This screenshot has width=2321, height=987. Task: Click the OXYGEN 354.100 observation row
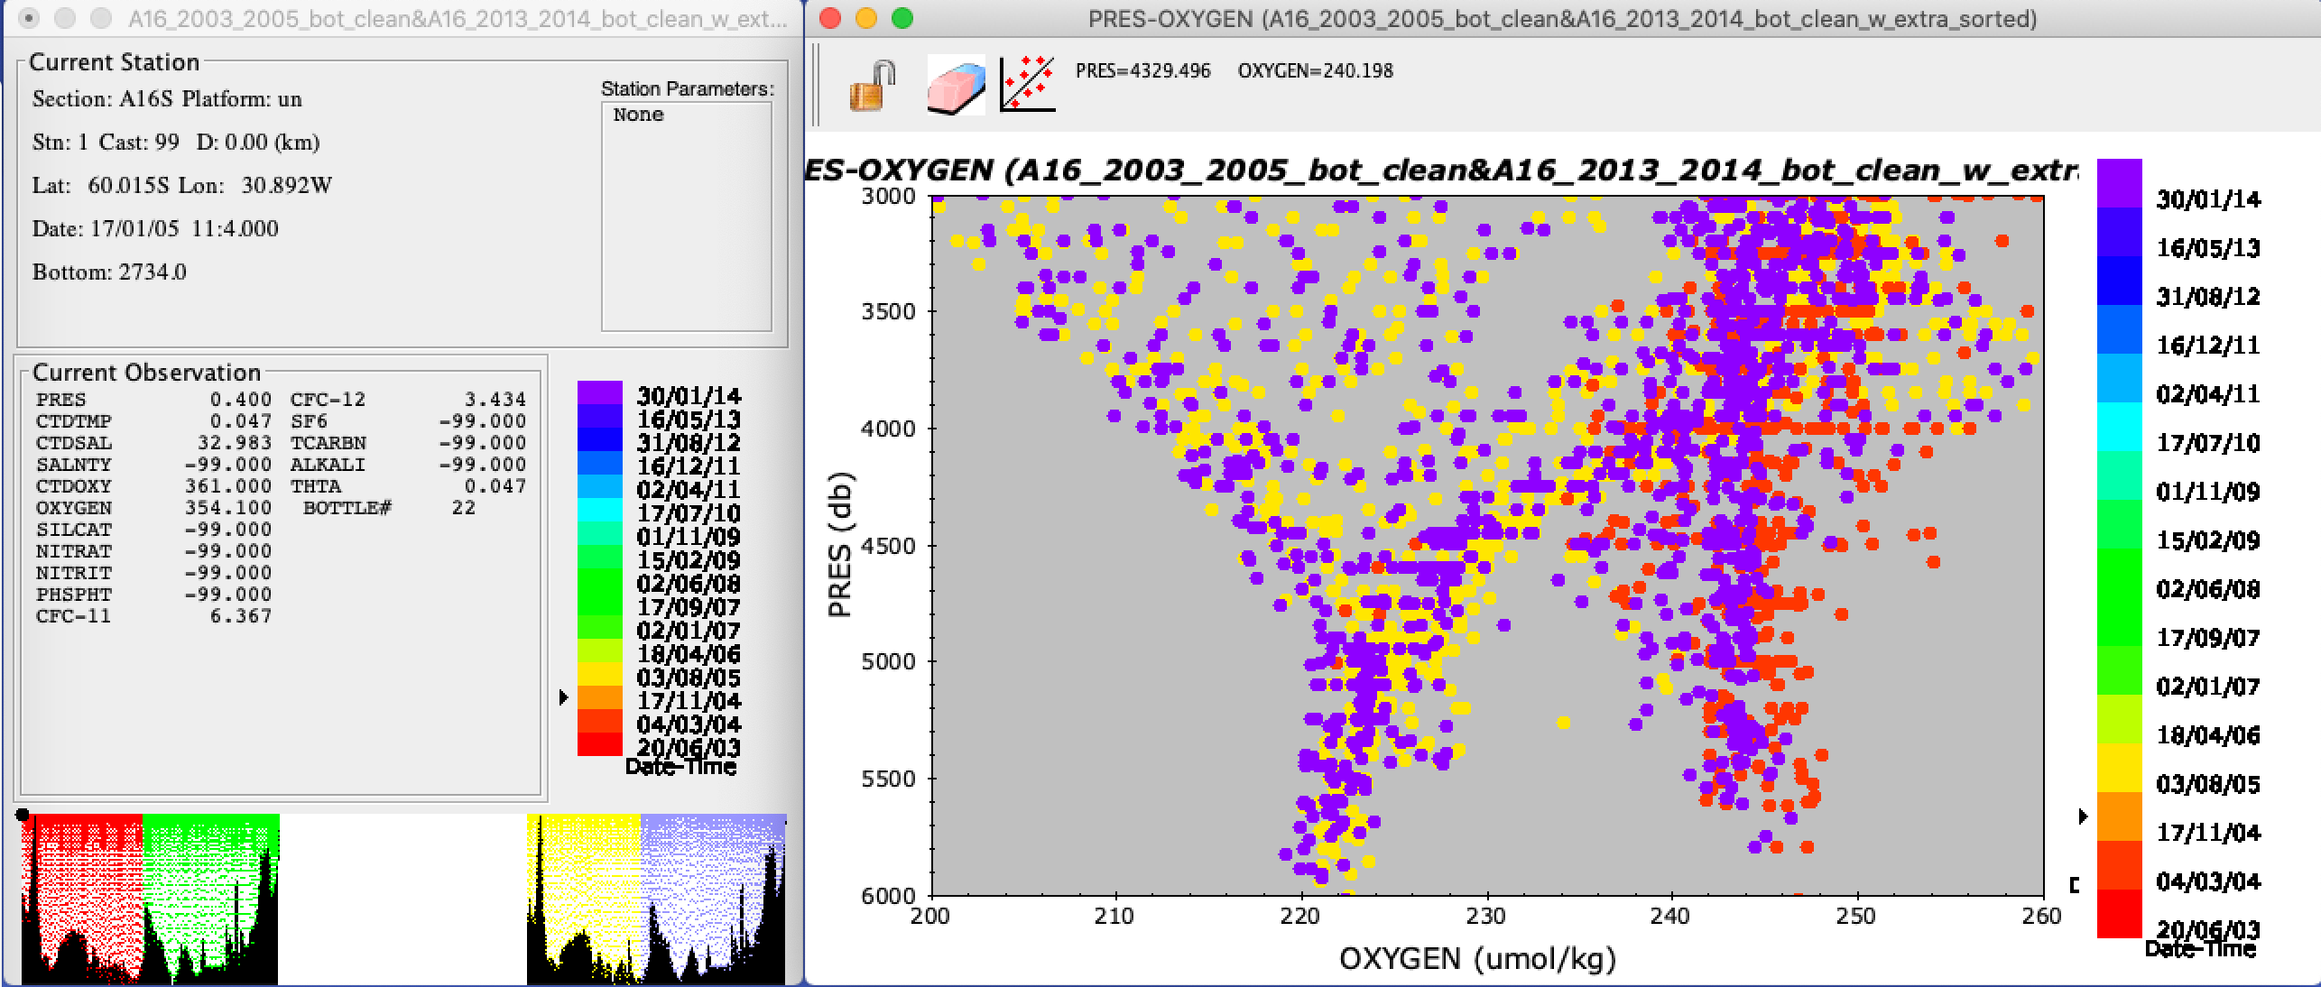[x=153, y=508]
